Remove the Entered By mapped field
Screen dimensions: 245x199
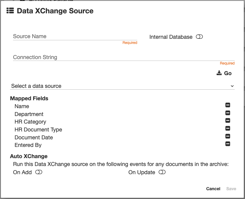coord(228,144)
